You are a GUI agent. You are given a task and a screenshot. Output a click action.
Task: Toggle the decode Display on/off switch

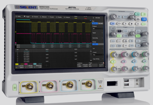[x=98, y=44]
